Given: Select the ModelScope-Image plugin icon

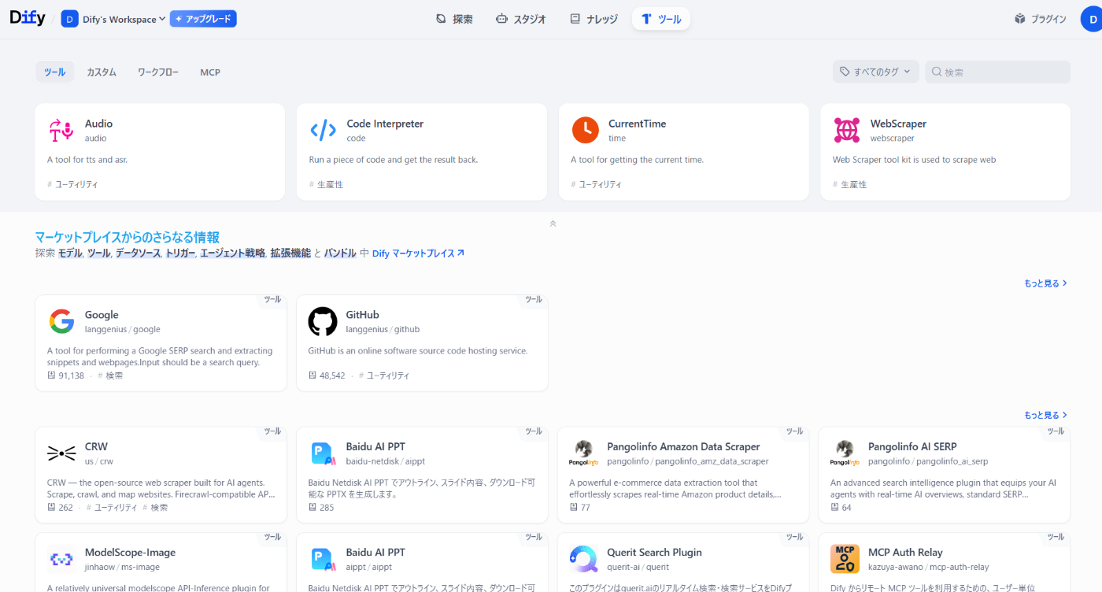Looking at the screenshot, I should [61, 559].
